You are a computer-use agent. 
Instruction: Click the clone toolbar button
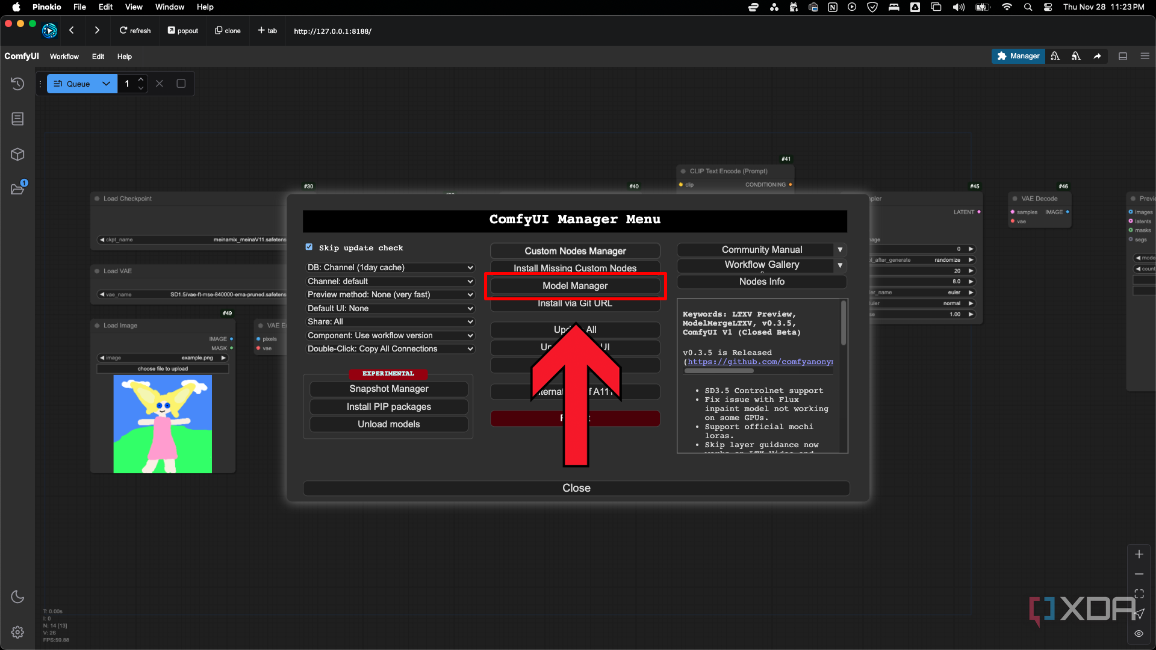(228, 31)
